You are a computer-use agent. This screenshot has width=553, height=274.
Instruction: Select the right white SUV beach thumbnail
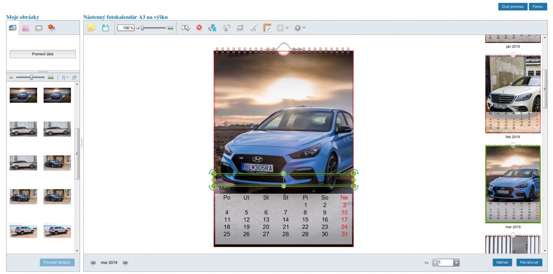pyautogui.click(x=57, y=231)
